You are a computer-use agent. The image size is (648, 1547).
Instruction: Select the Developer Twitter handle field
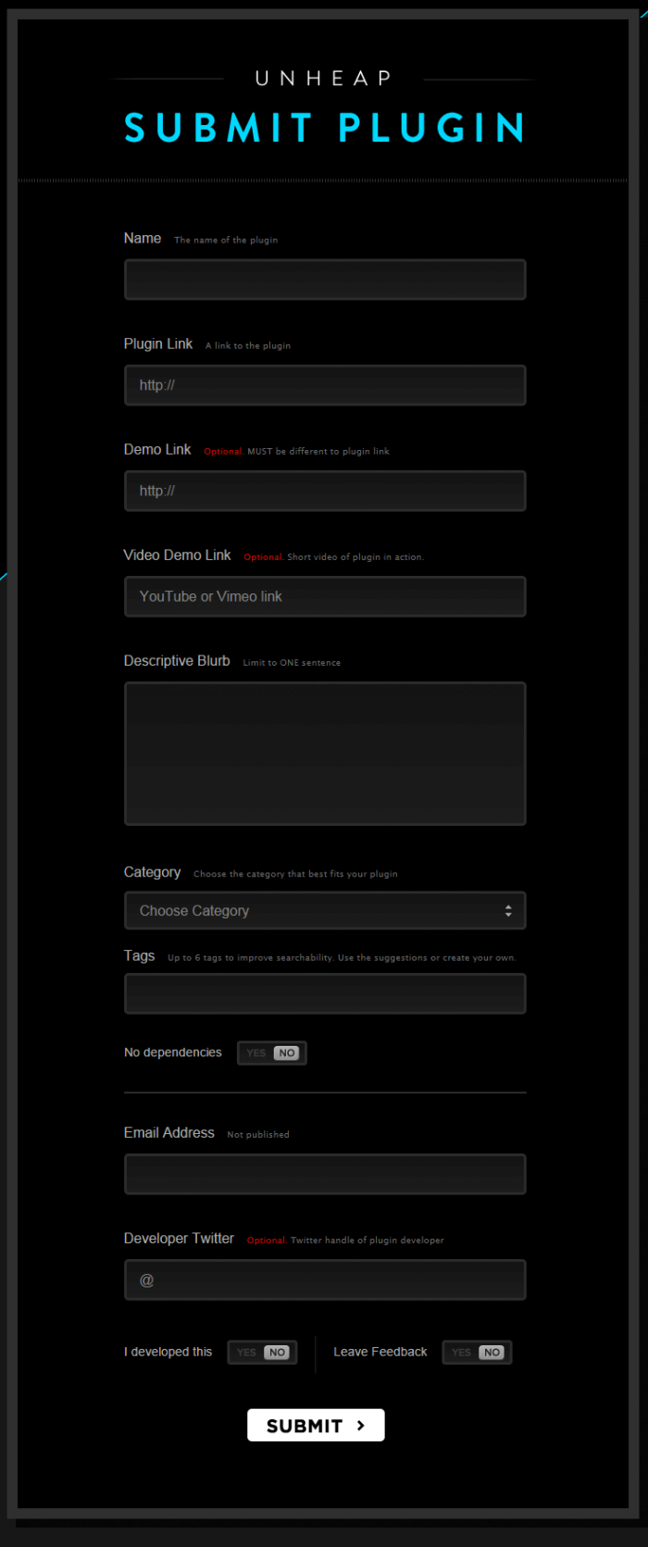(x=325, y=1280)
